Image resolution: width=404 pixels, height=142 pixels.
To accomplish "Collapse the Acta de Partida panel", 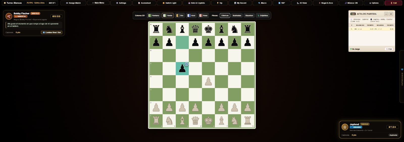I will [386, 14].
